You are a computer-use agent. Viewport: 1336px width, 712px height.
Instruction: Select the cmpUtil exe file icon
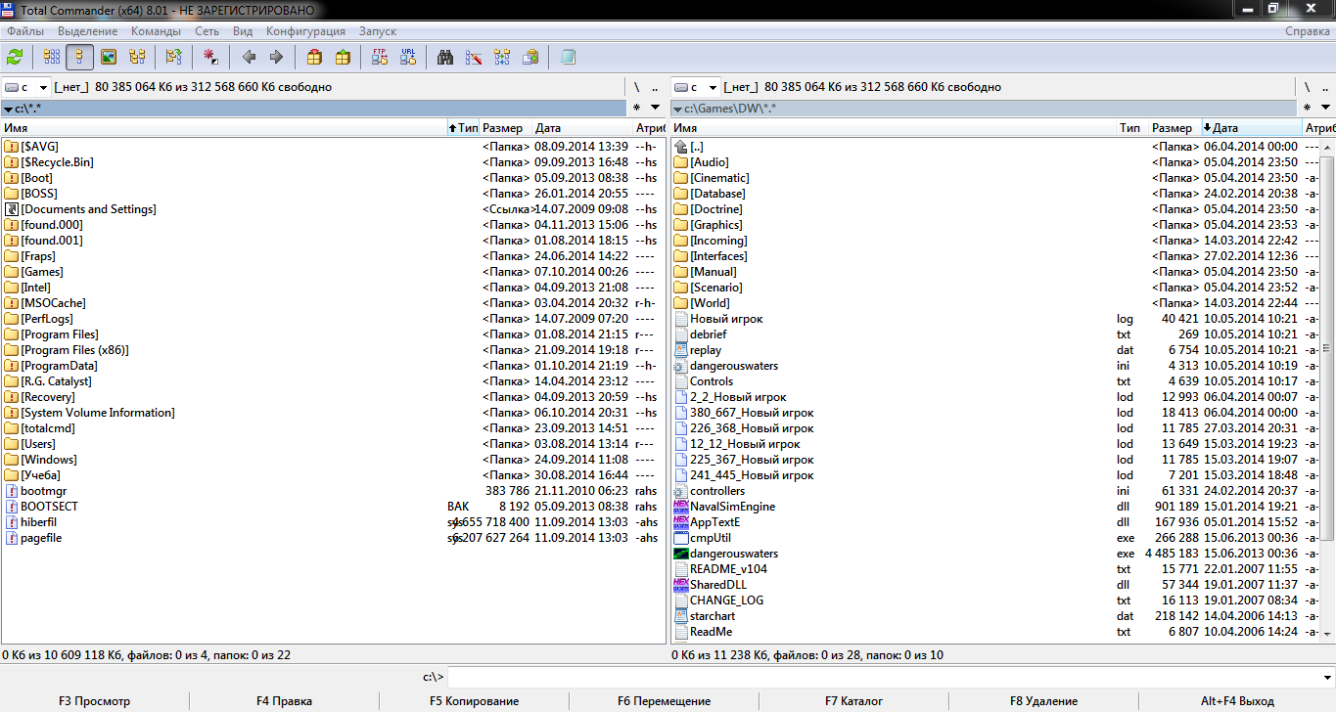(682, 538)
